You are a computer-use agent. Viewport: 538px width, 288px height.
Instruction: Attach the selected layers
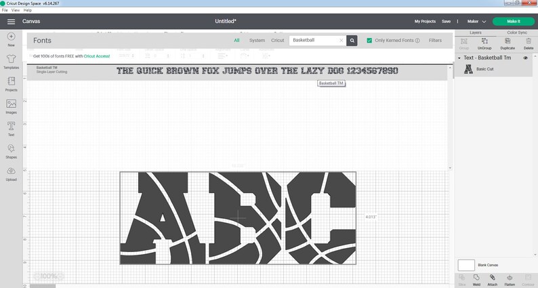click(x=492, y=280)
